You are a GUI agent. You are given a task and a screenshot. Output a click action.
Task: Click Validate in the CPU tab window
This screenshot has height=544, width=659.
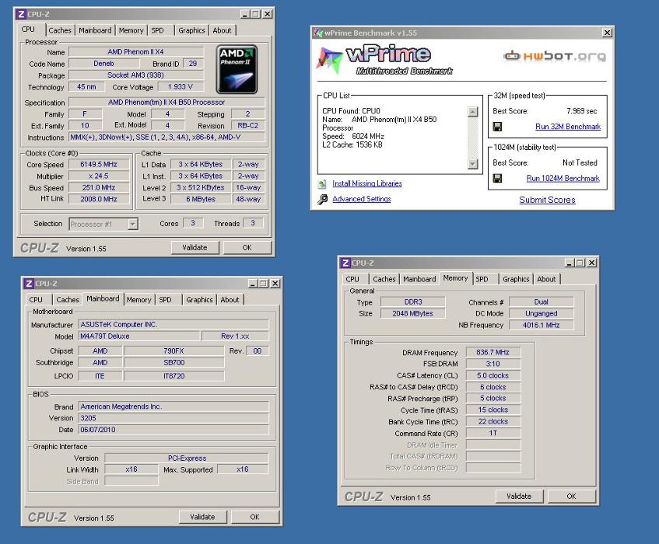tap(195, 248)
